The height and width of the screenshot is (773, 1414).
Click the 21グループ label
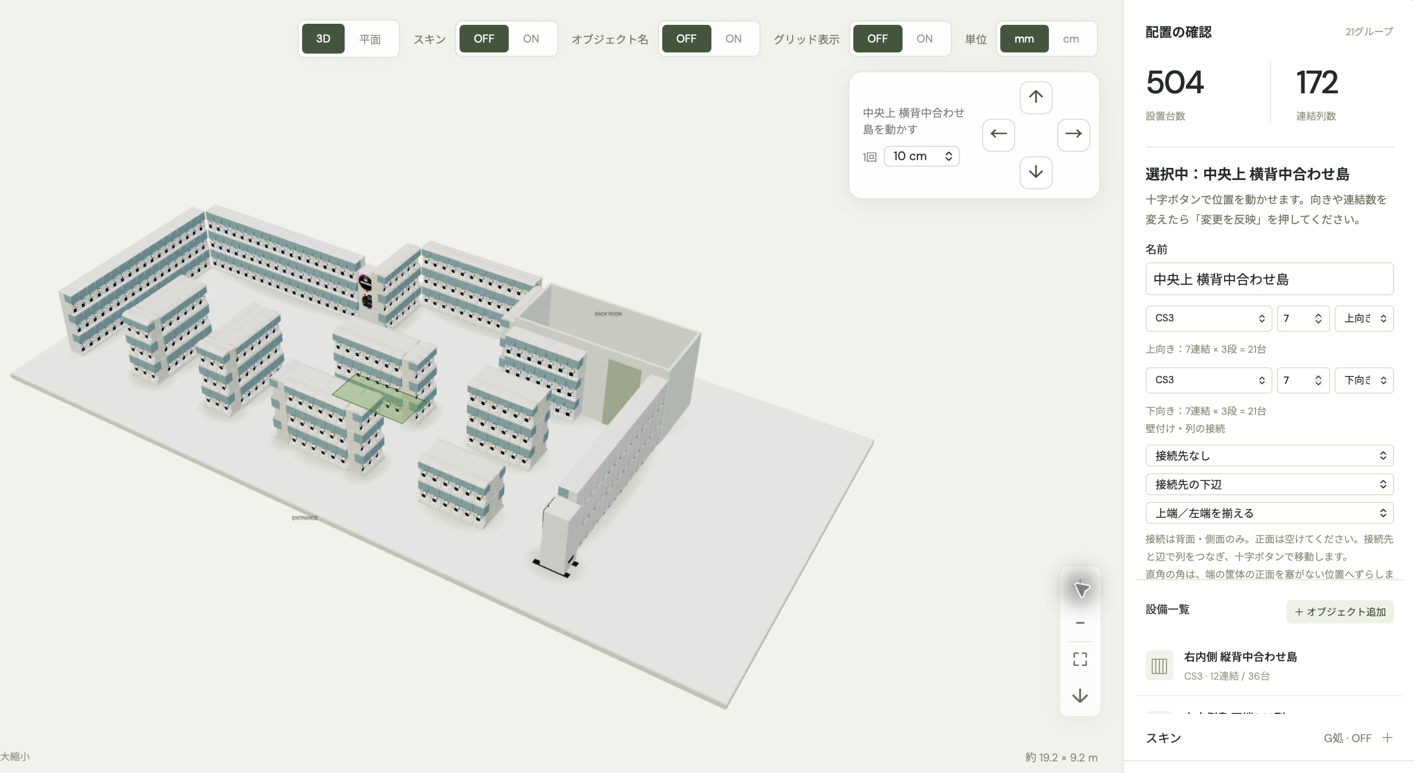click(x=1369, y=31)
